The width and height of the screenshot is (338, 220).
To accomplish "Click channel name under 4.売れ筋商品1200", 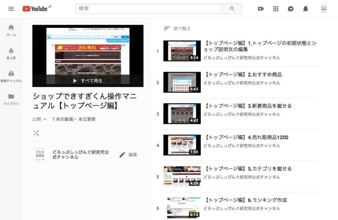I will 242,146.
